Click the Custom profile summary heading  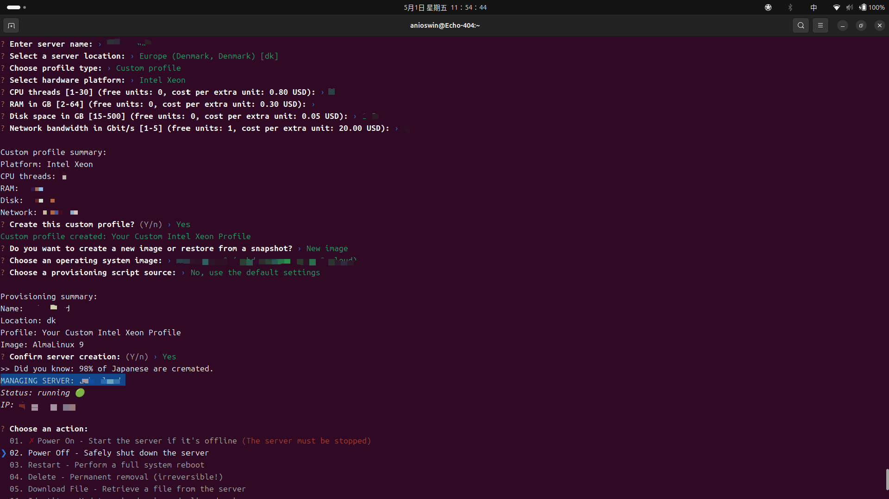click(x=53, y=152)
